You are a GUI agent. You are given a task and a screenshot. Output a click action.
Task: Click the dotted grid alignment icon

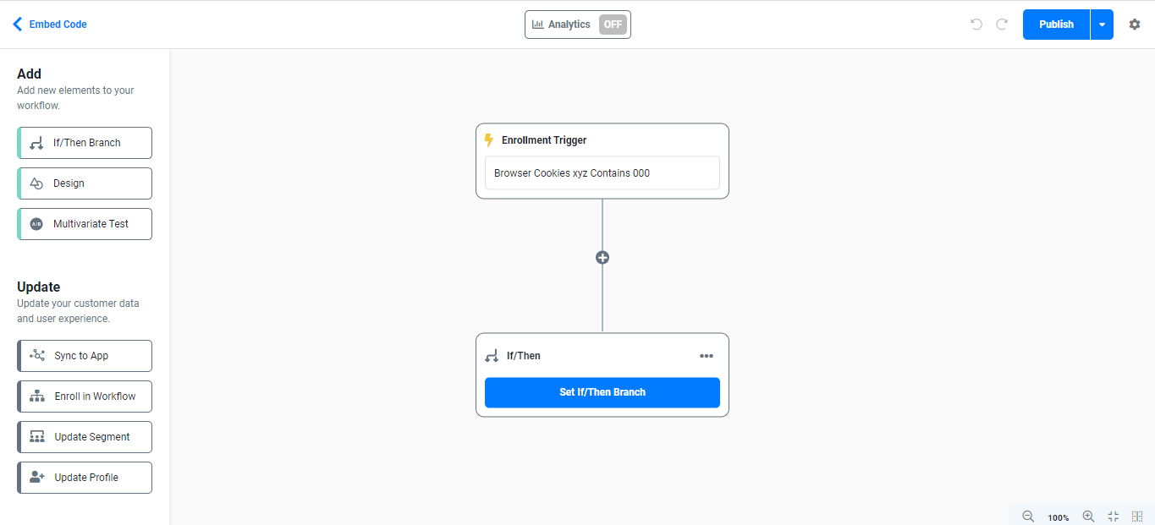[x=1137, y=517]
